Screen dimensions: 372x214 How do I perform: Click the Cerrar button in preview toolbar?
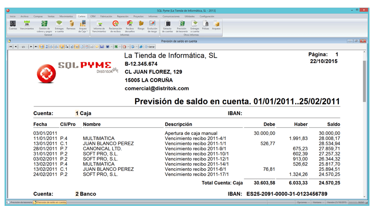pos(150,46)
